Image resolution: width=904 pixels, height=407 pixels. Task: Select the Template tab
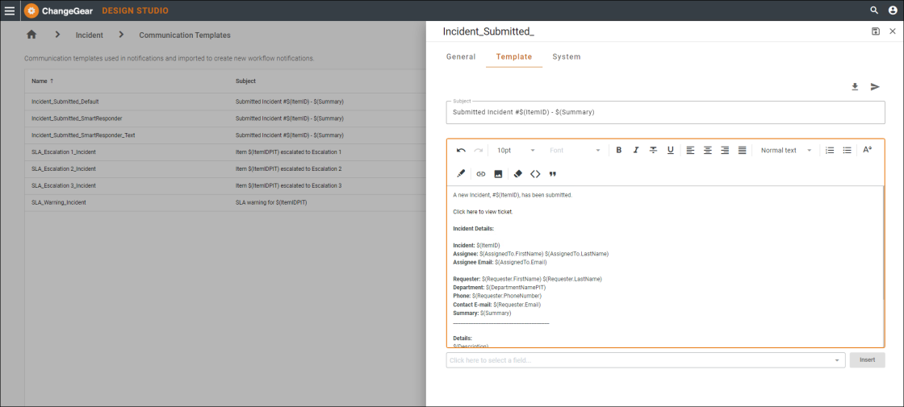click(513, 57)
